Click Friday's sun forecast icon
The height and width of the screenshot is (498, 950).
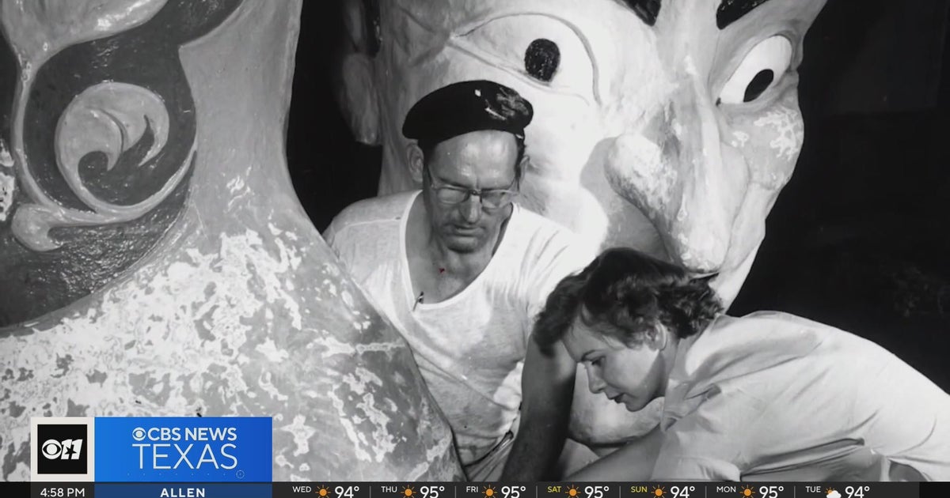point(489,492)
